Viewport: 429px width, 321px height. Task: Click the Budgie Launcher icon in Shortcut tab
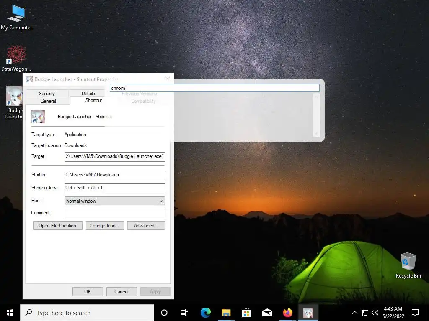pos(38,117)
